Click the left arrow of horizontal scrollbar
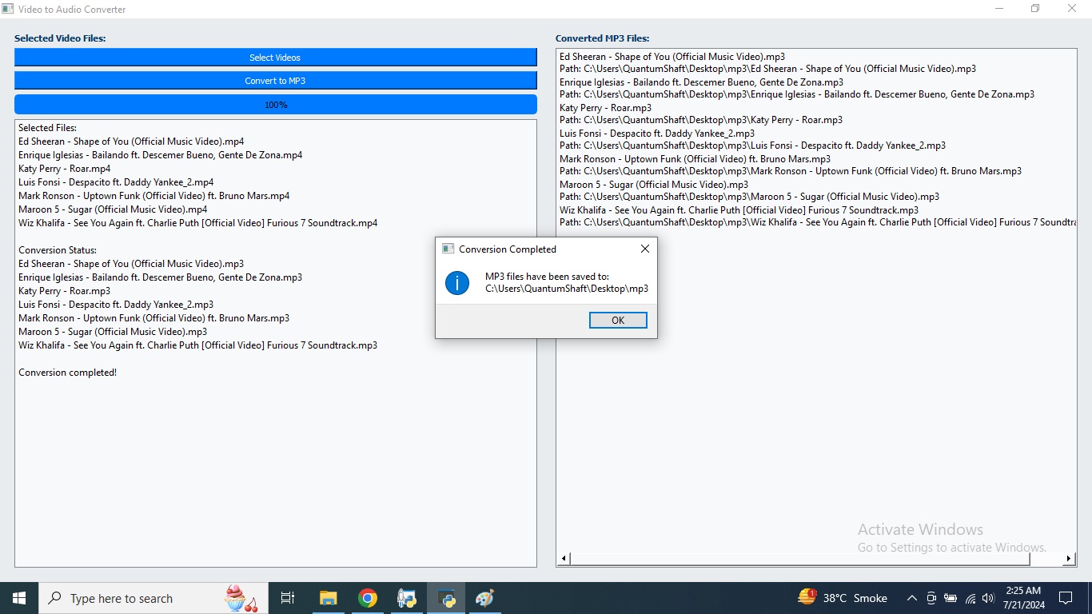 pos(564,558)
